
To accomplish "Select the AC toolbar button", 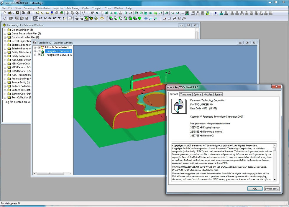I will click(45, 19).
